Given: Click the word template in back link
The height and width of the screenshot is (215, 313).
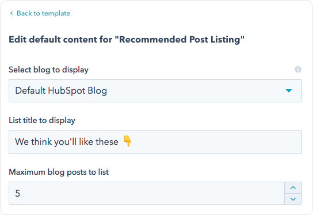Looking at the screenshot, I should [56, 13].
